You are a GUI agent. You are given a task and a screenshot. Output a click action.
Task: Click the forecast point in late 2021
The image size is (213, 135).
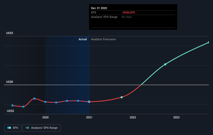coord(122,97)
